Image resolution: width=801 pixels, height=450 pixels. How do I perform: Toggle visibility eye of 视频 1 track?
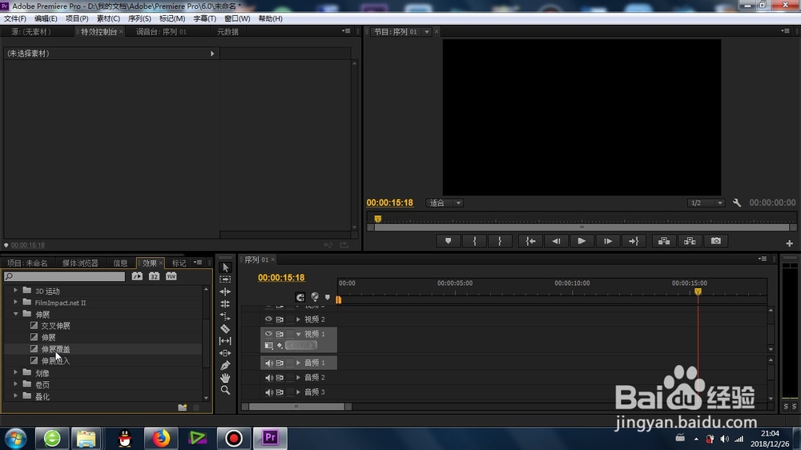click(x=268, y=334)
